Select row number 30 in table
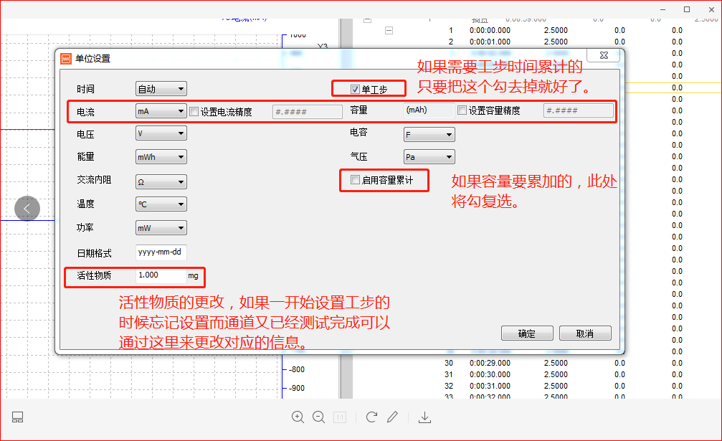The image size is (722, 441). click(449, 364)
